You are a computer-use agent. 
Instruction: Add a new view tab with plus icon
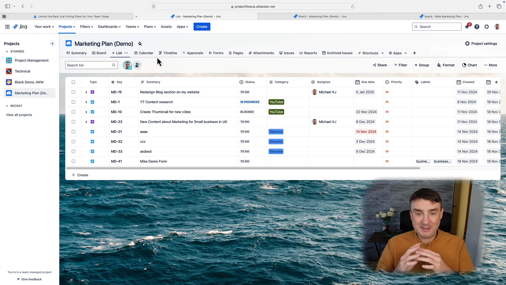(x=415, y=53)
